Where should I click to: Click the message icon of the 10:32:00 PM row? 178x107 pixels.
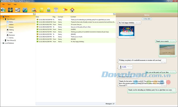tap(37, 20)
